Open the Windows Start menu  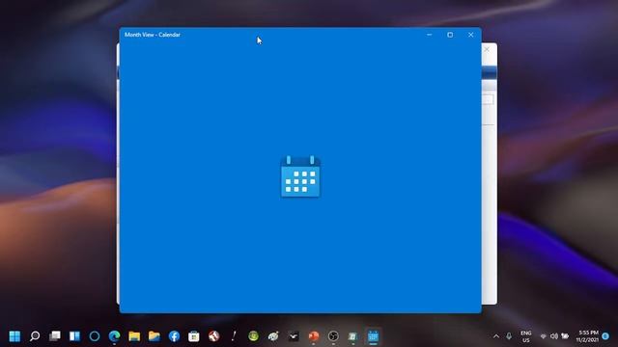click(14, 336)
